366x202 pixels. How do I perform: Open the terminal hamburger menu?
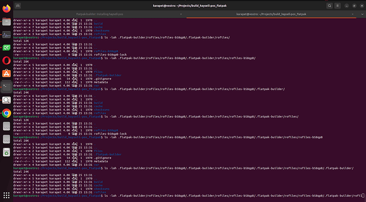click(337, 6)
